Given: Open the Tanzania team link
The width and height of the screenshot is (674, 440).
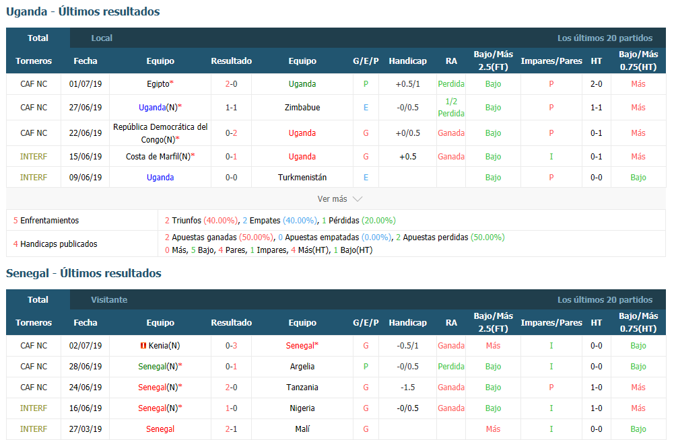Looking at the screenshot, I should tap(302, 388).
